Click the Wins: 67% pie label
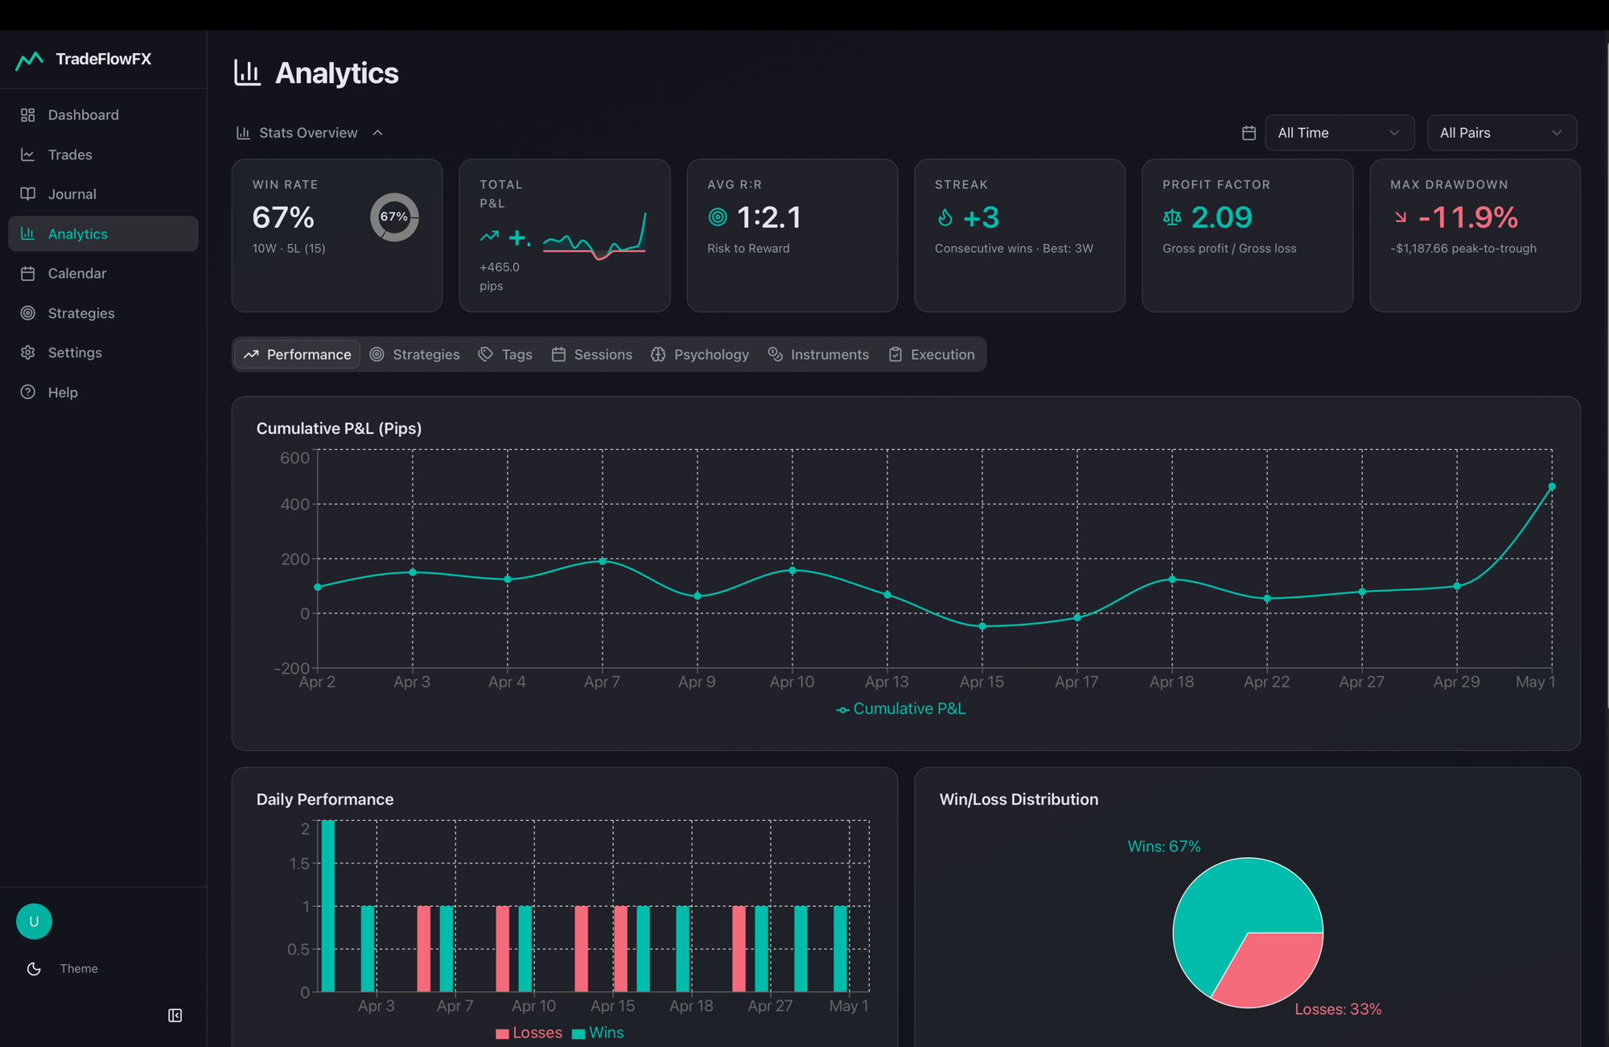The image size is (1609, 1047). click(1164, 847)
